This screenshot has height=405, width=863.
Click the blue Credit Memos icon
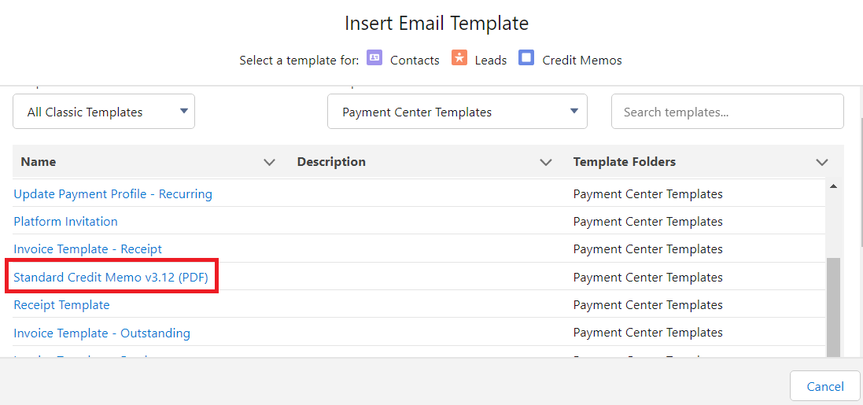coord(526,58)
